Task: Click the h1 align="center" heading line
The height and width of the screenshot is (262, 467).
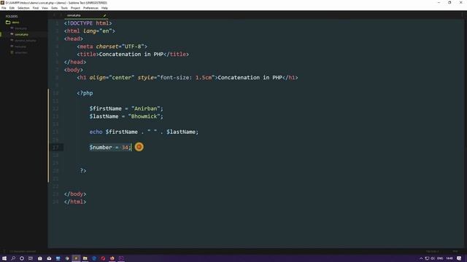Action: click(188, 78)
